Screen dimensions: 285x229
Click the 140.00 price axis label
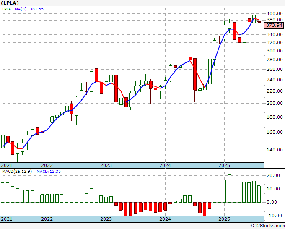tap(275, 150)
